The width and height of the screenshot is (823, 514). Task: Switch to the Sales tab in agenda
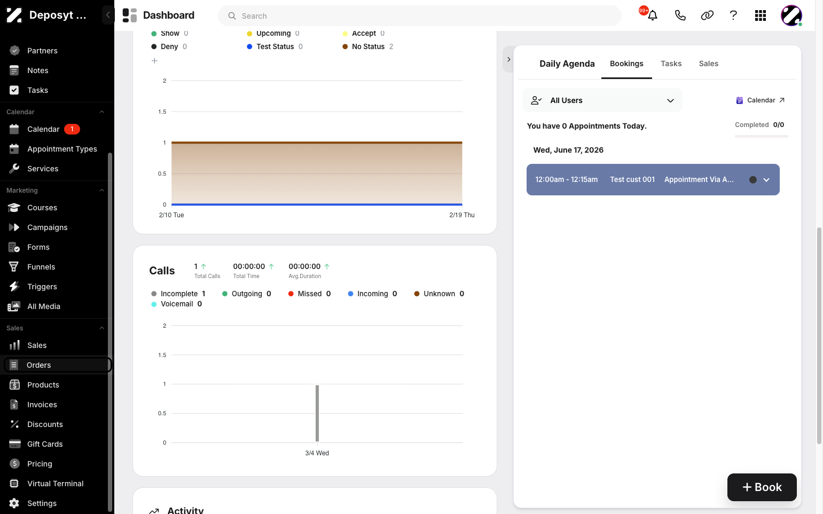(x=708, y=64)
